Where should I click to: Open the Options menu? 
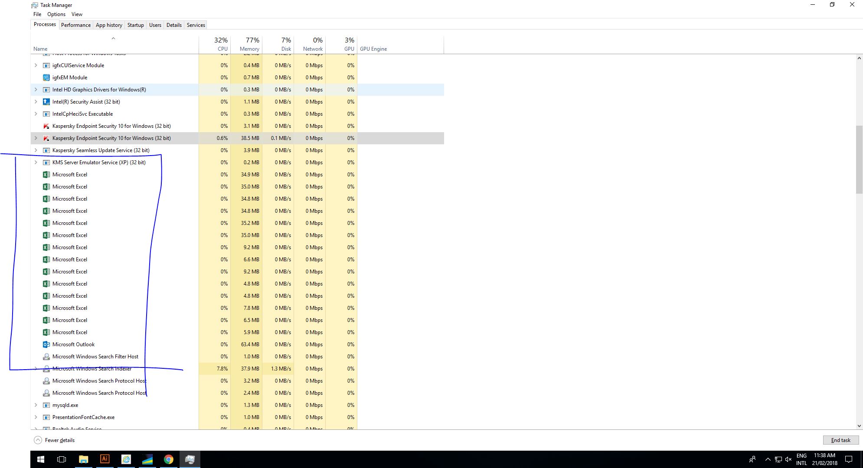56,14
